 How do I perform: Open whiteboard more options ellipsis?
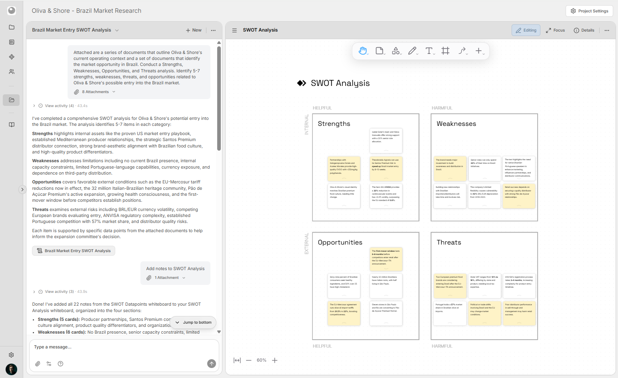tap(607, 30)
